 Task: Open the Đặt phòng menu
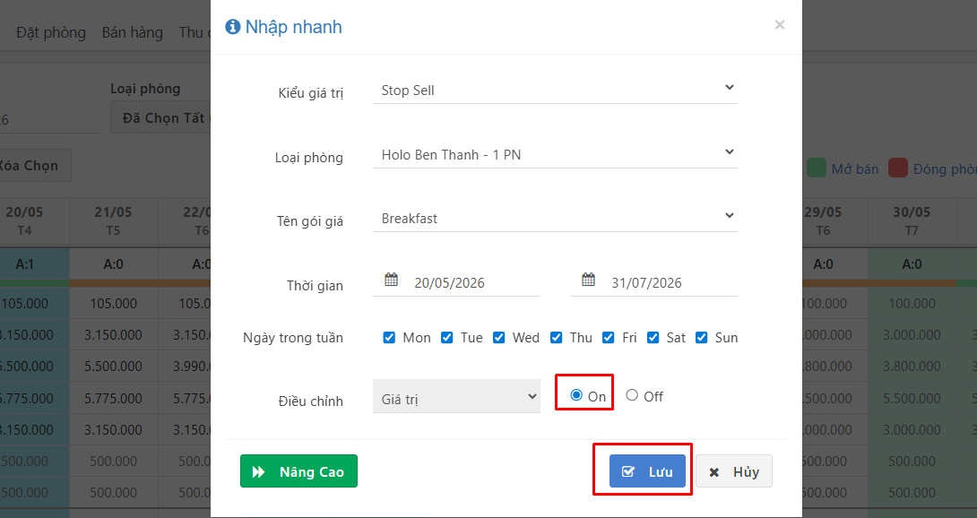pos(51,32)
